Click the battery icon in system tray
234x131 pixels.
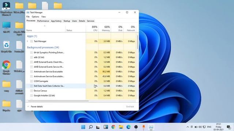tap(196, 127)
